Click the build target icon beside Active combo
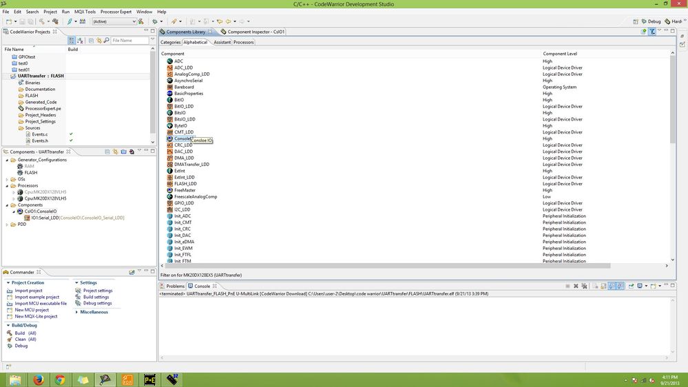Screen dimensions: 688x387 (141, 21)
